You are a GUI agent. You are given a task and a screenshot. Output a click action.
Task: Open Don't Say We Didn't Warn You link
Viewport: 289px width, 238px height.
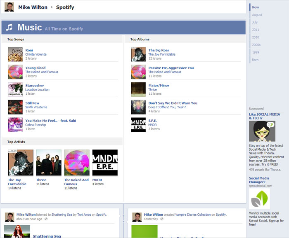point(173,103)
